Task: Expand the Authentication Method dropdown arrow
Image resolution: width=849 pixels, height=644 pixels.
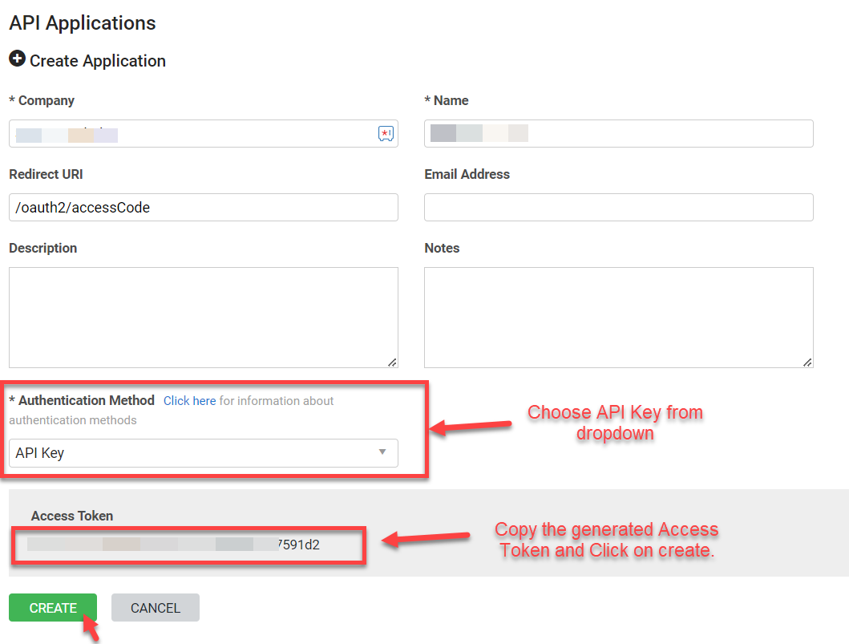Action: [382, 452]
